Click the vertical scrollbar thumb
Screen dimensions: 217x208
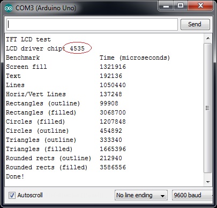208,108
